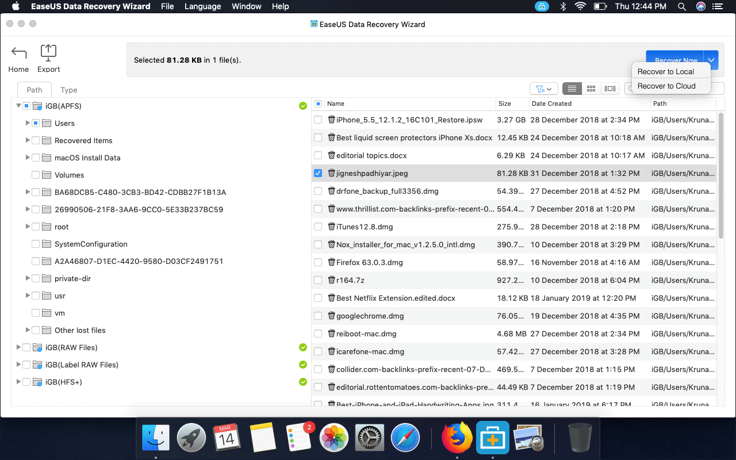Check the iGB(RAW Files) volume checkbox

26,347
